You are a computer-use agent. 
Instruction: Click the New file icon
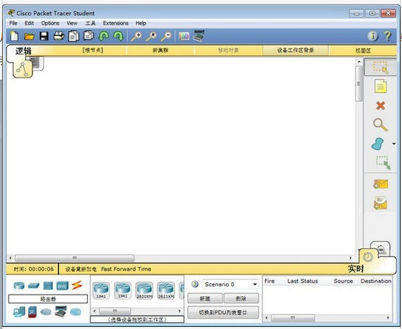click(15, 36)
